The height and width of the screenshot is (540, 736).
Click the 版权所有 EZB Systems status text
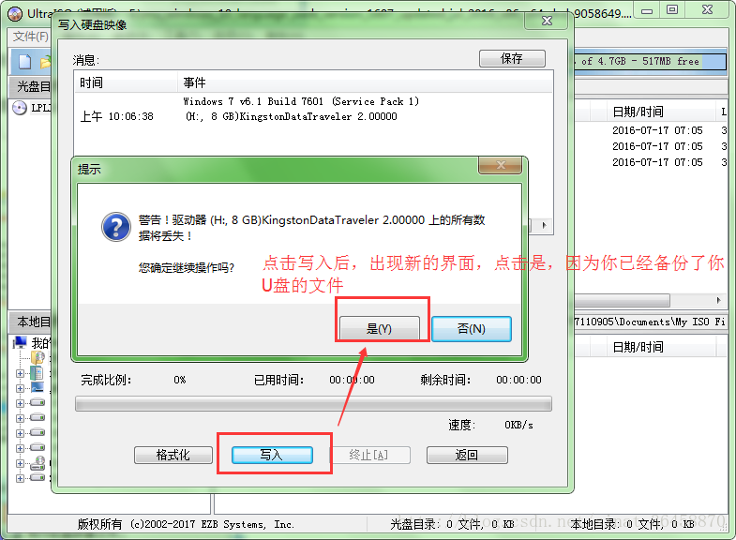pyautogui.click(x=186, y=524)
